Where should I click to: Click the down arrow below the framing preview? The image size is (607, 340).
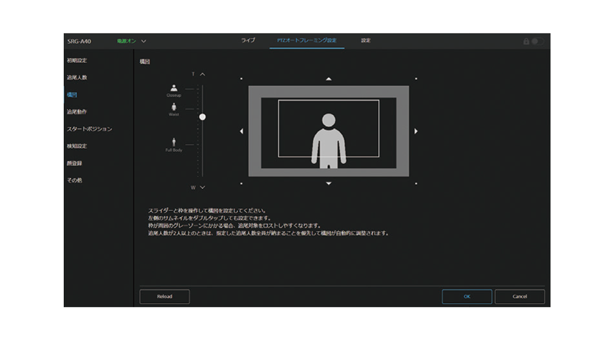click(328, 183)
